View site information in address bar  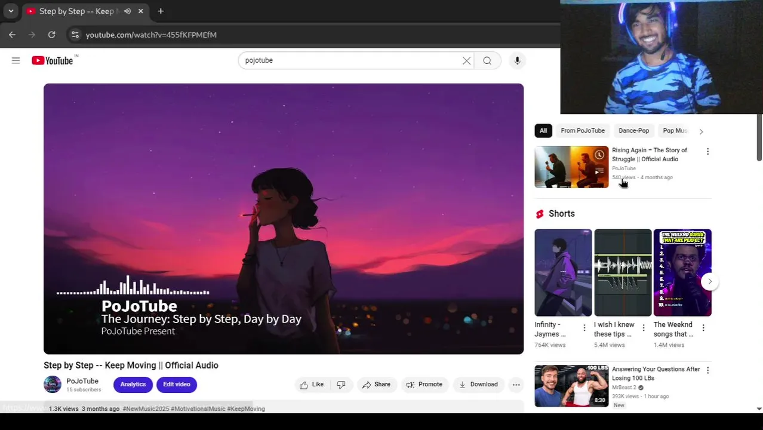[75, 35]
